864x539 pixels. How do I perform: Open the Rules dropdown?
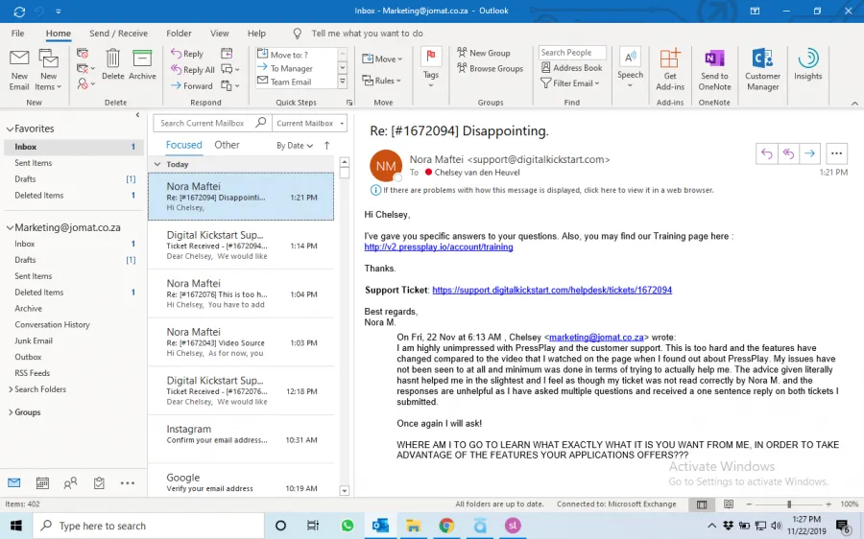pyautogui.click(x=381, y=81)
